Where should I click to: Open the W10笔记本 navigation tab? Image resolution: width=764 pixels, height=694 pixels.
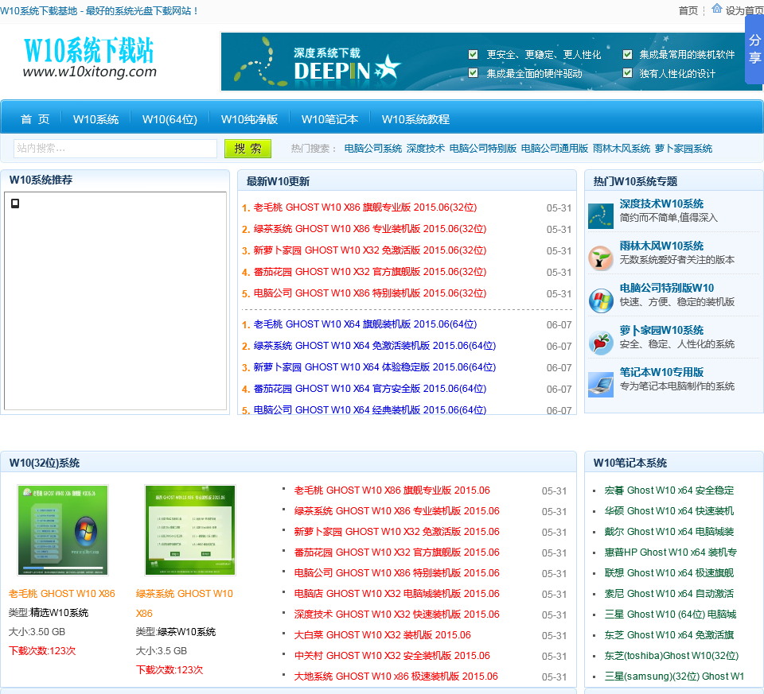coord(329,119)
